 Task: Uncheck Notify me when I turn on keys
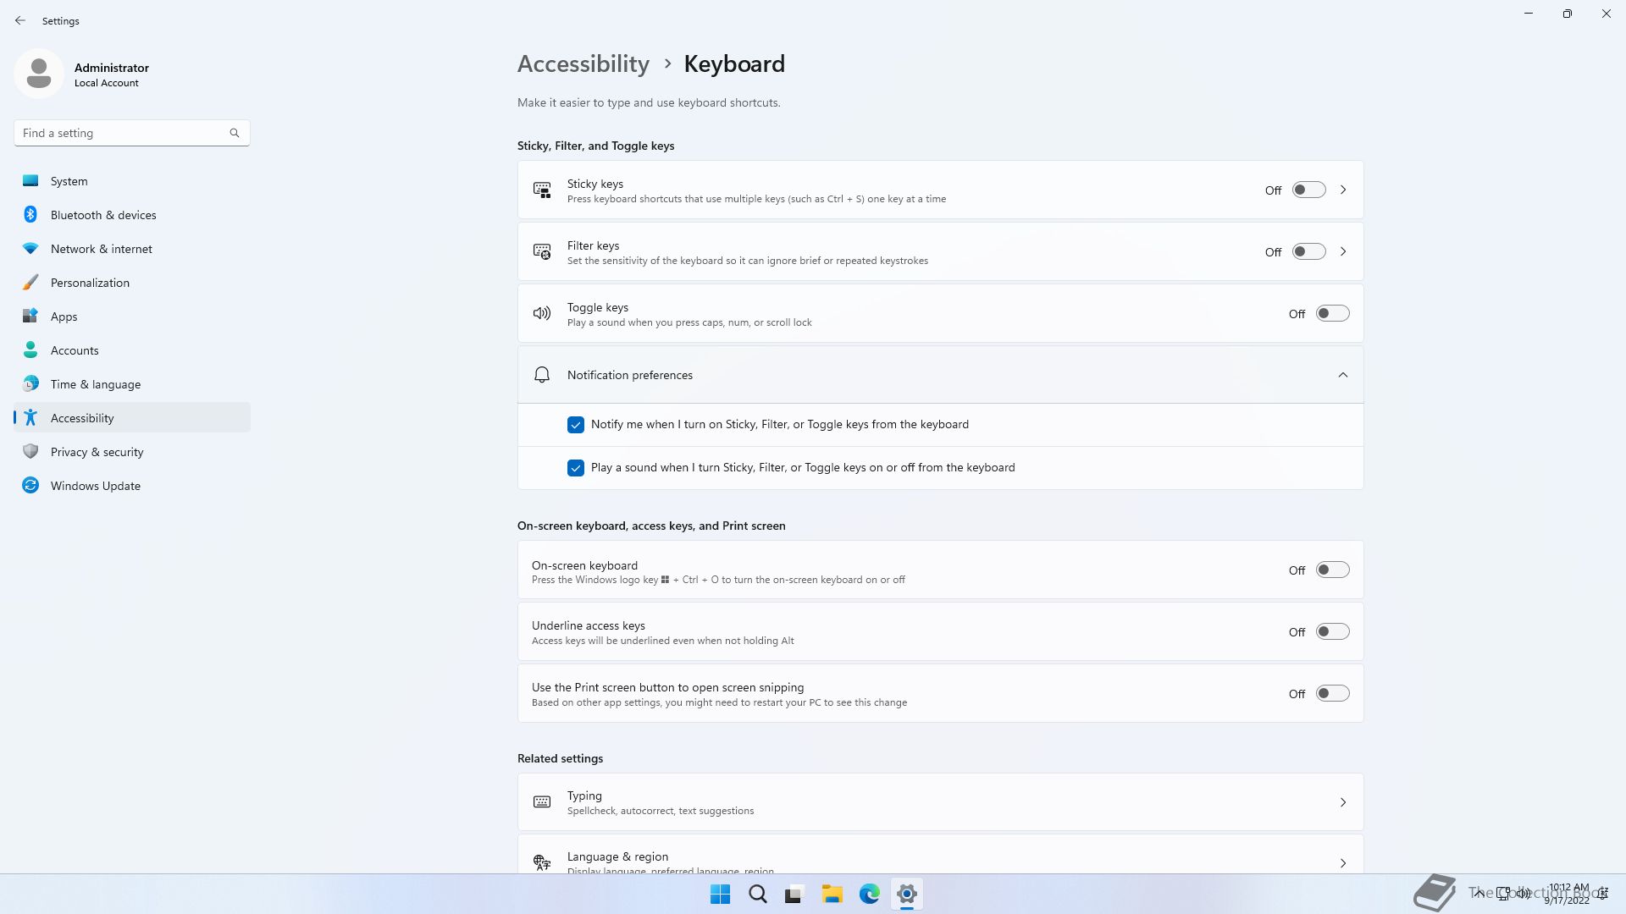click(576, 425)
